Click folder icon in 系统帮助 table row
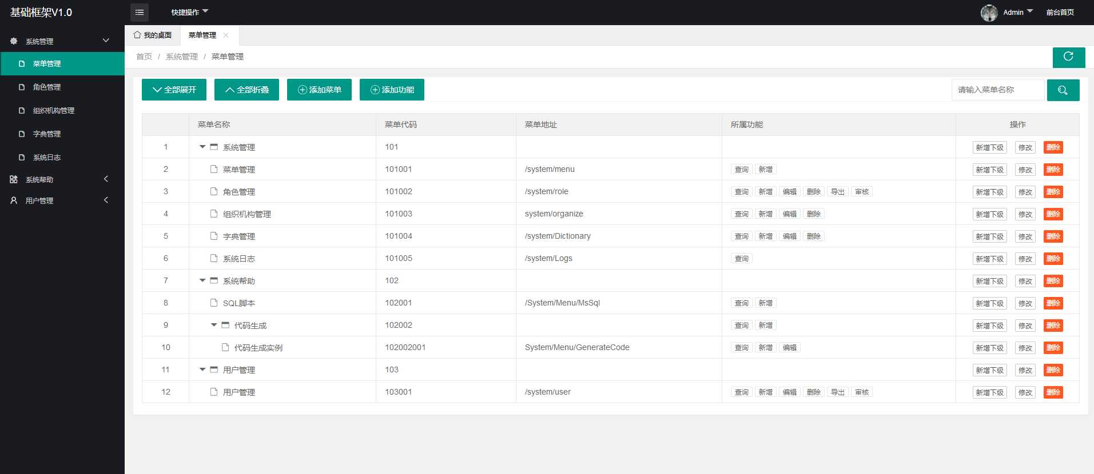 [214, 280]
